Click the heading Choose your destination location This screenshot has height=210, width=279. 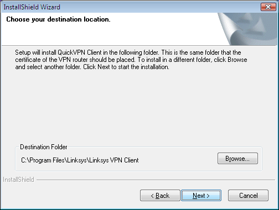(58, 19)
